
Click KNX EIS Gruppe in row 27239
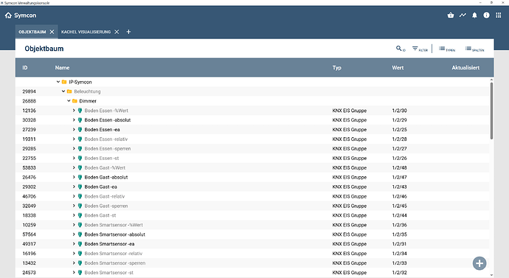[x=349, y=130]
